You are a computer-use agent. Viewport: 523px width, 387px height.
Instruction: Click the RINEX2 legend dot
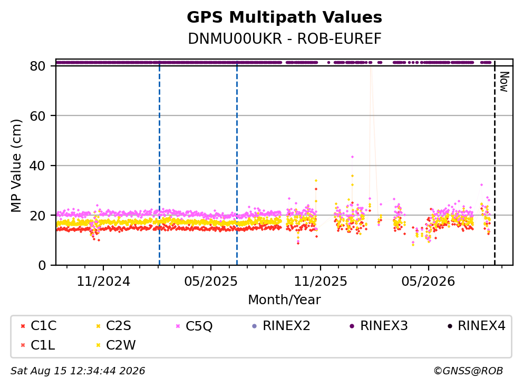[x=255, y=326]
